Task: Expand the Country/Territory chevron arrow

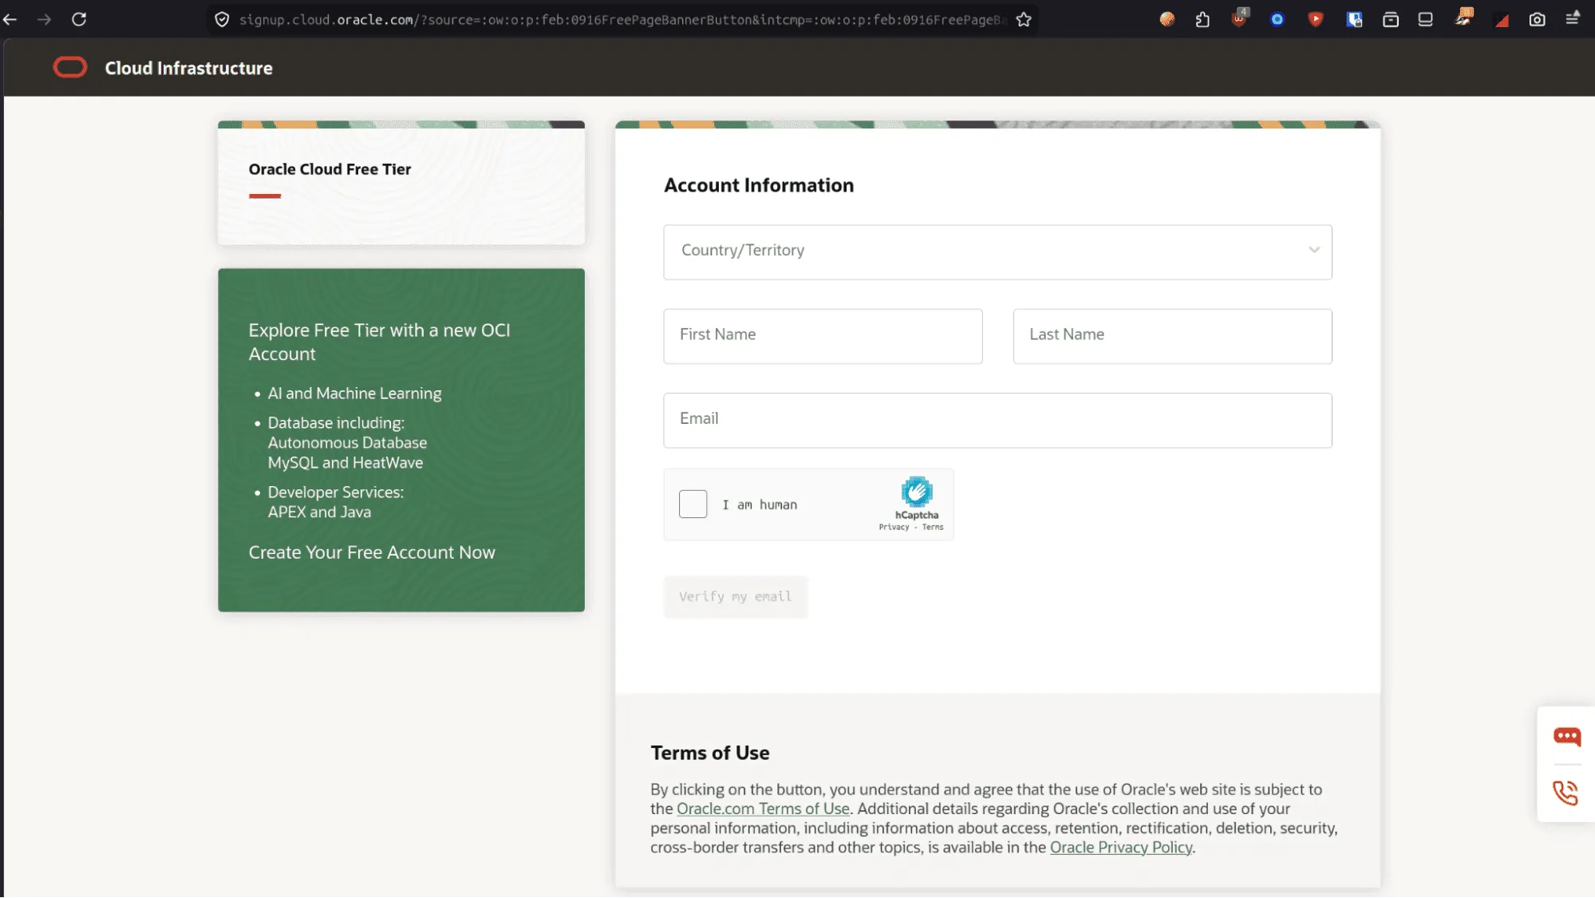Action: (1313, 251)
